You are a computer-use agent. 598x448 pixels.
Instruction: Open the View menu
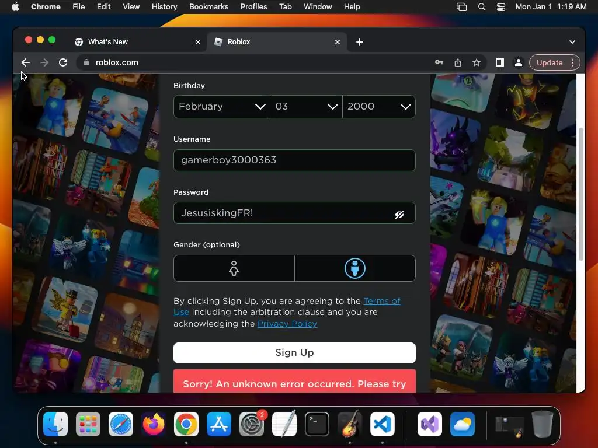click(x=131, y=7)
